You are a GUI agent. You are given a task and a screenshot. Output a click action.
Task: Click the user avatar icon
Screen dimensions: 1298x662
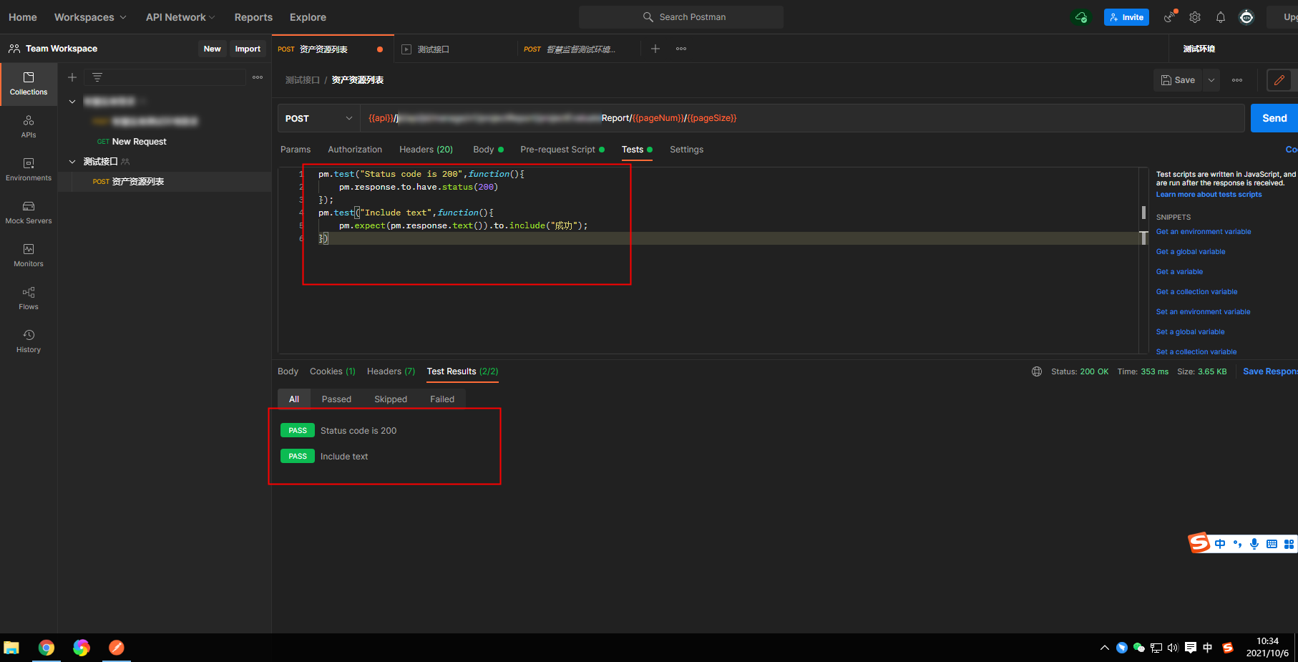[1246, 17]
